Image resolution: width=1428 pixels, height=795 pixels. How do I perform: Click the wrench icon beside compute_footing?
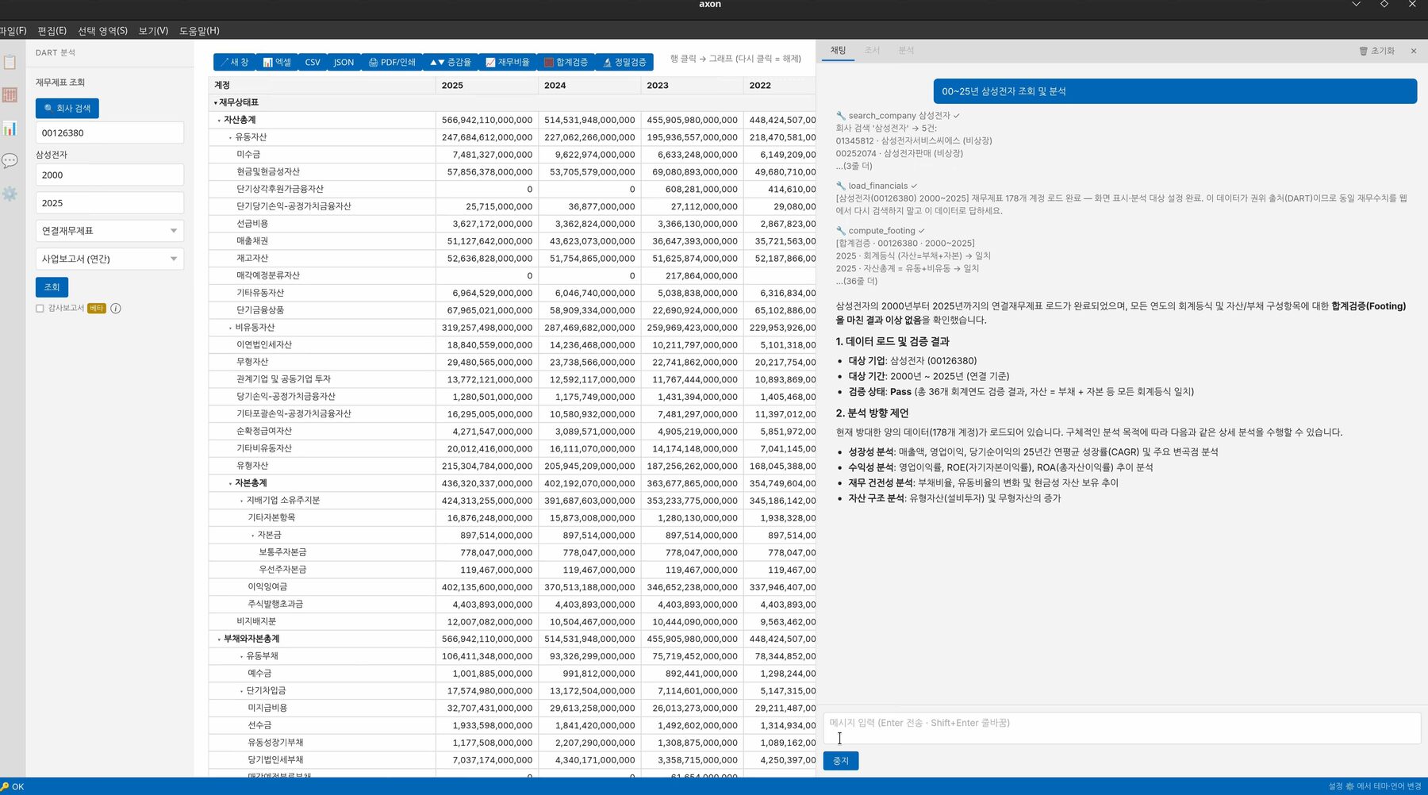841,231
